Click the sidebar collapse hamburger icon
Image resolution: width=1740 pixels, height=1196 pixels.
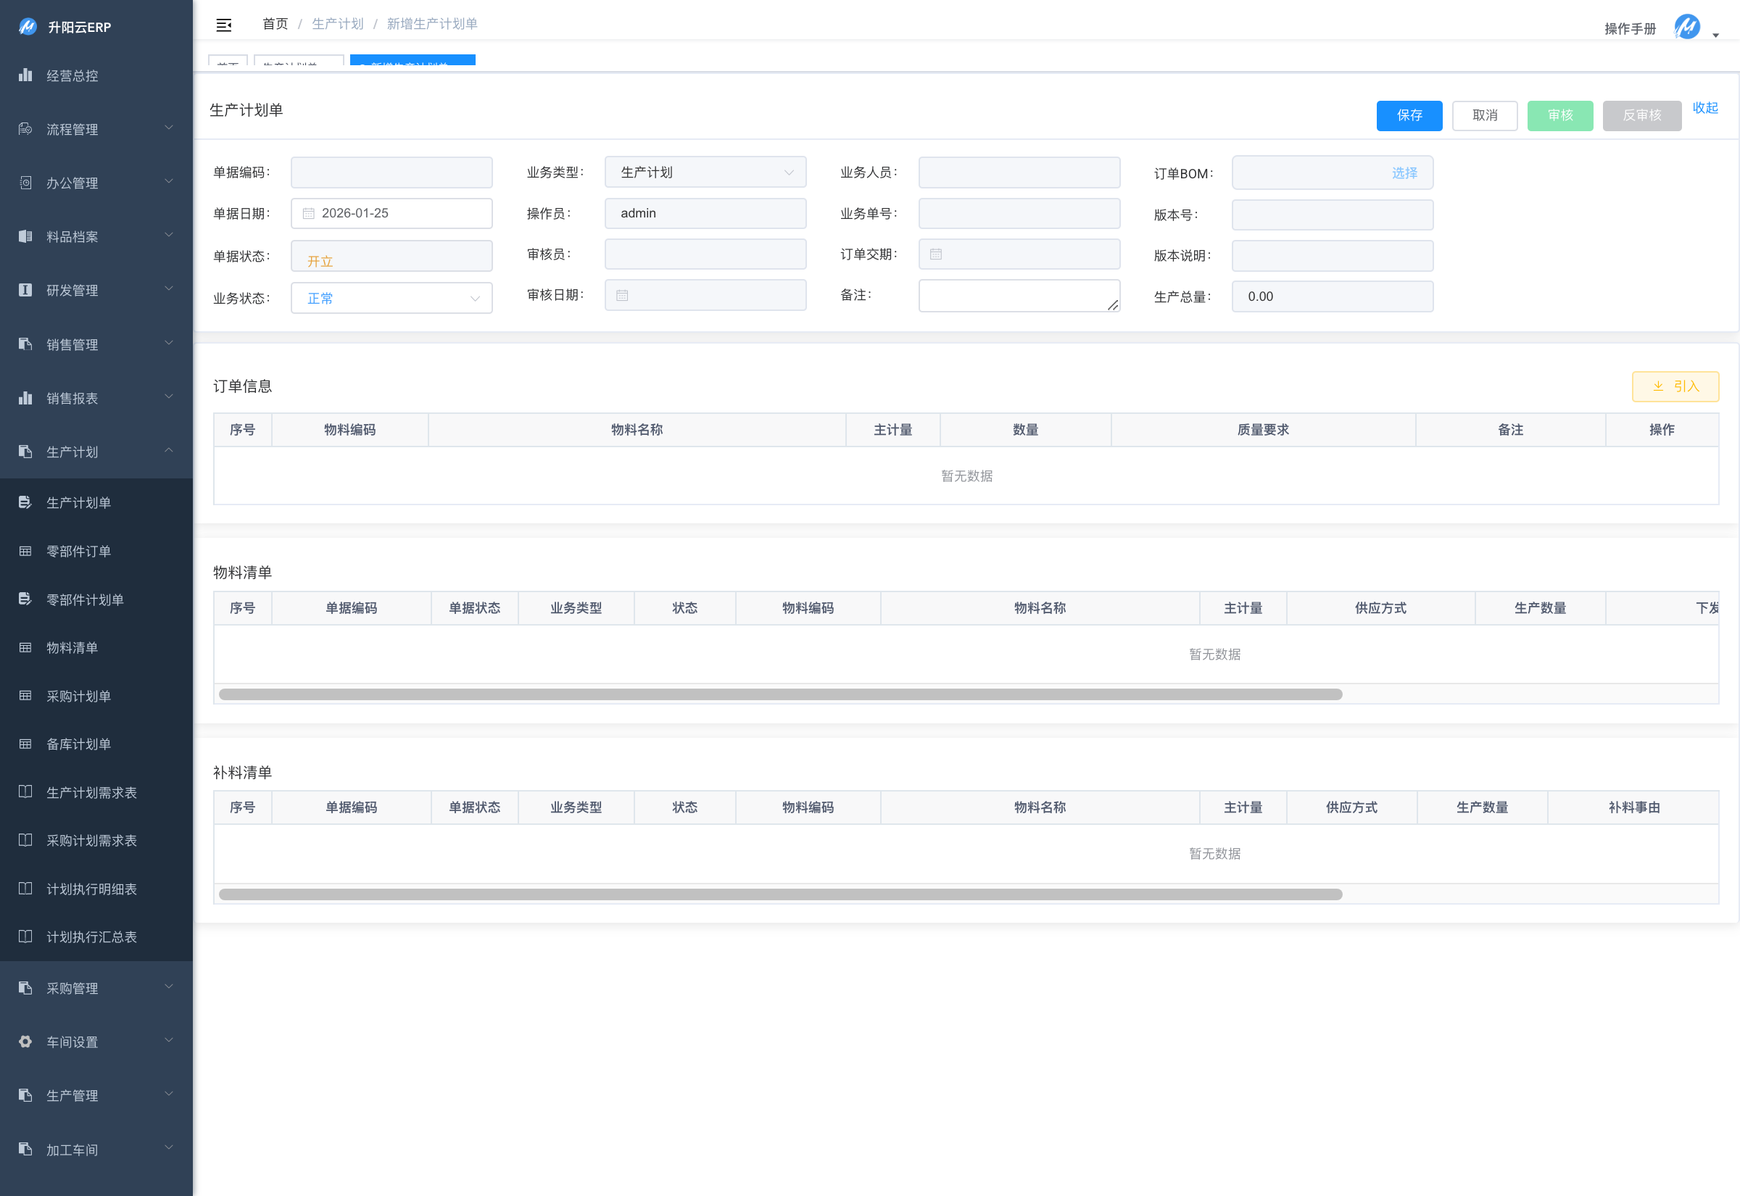point(223,25)
